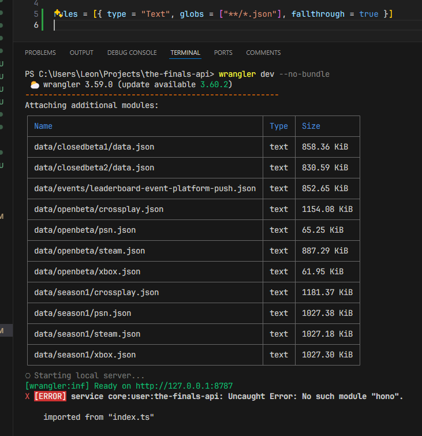Click data/openbeta/crossplay.json entry
This screenshot has height=436, width=422.
(x=99, y=209)
